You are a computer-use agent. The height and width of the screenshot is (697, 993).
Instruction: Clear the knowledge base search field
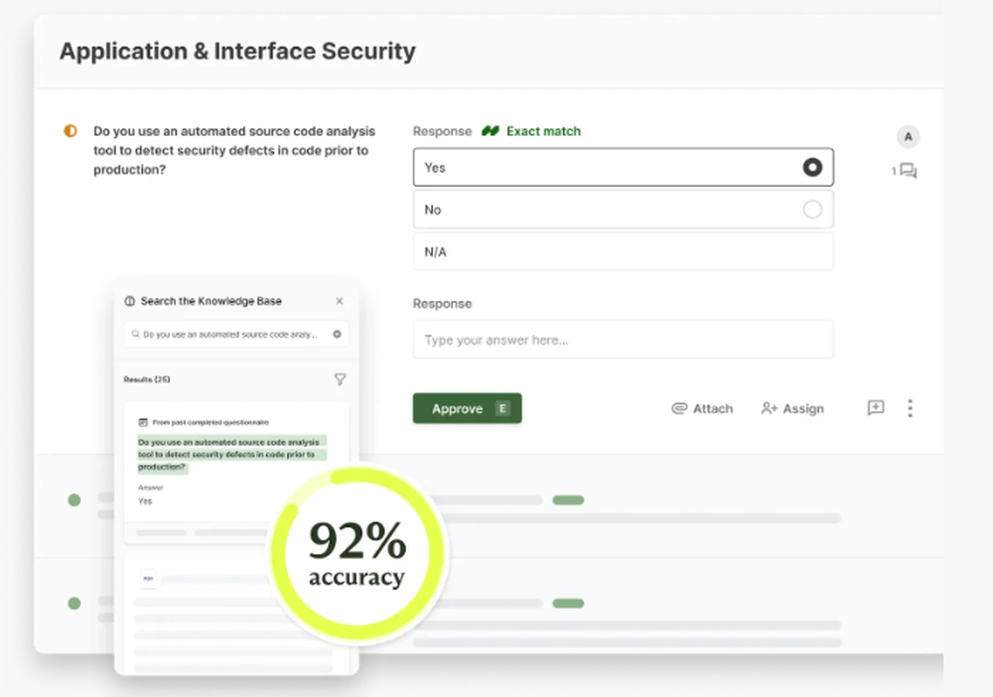[337, 335]
